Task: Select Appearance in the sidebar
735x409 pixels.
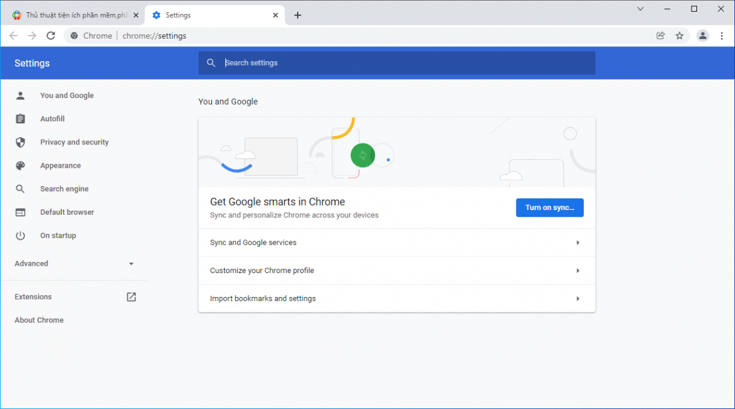Action: pyautogui.click(x=60, y=165)
